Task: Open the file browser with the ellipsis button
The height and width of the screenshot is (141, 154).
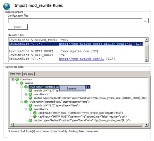Action: point(145,20)
